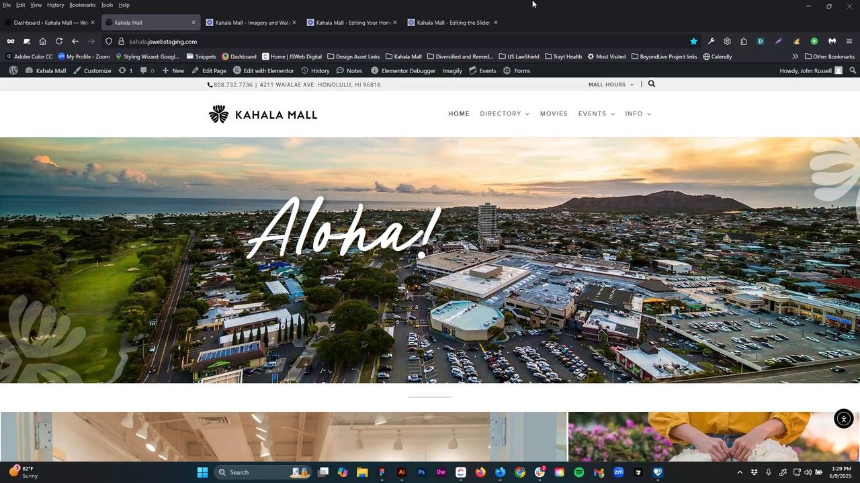Open Spotify from the taskbar
The height and width of the screenshot is (483, 860).
point(579,472)
